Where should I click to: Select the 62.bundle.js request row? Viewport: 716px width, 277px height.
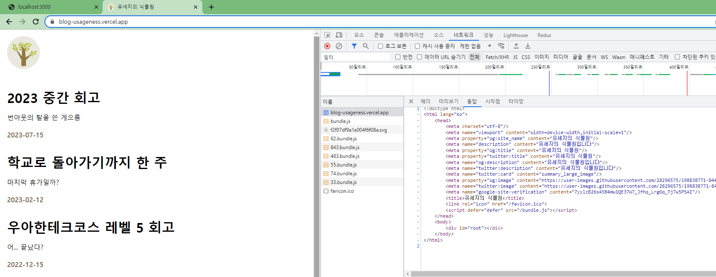coord(362,139)
